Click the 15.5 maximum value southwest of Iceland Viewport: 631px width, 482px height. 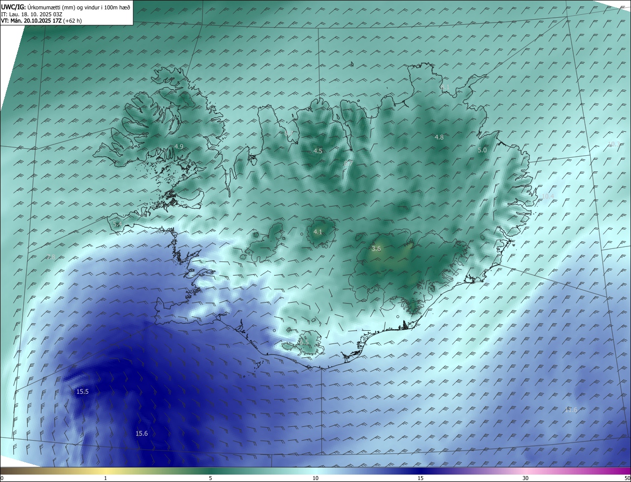82,392
